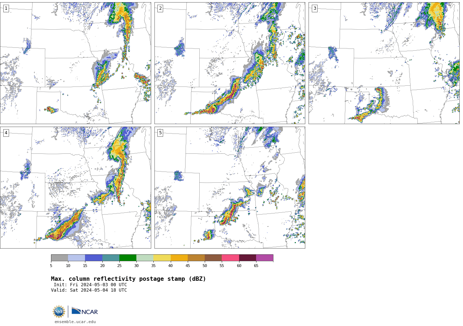Click the panel number label 2
This screenshot has width=463, height=326.
160,8
